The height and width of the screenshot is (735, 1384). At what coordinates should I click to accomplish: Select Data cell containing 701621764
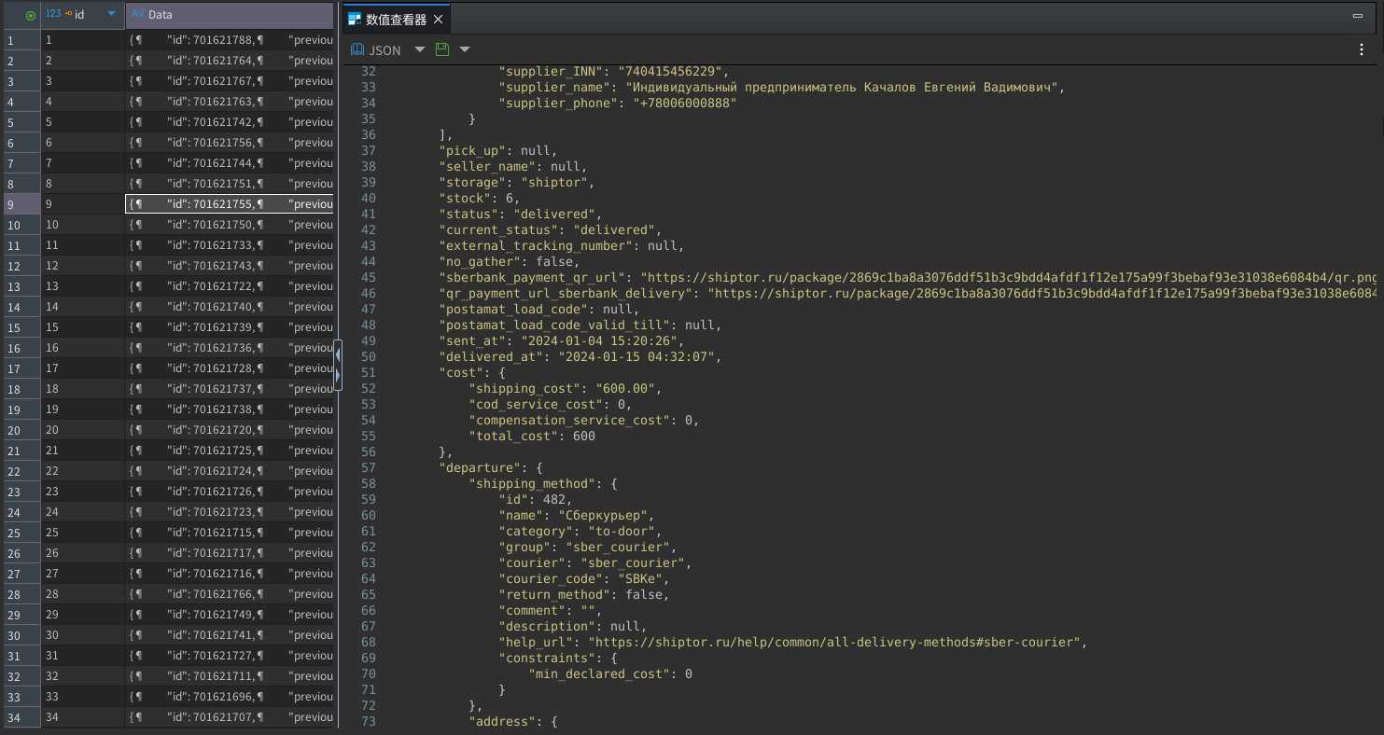[x=230, y=61]
